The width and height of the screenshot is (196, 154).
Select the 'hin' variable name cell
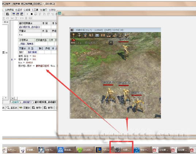coord(30,35)
